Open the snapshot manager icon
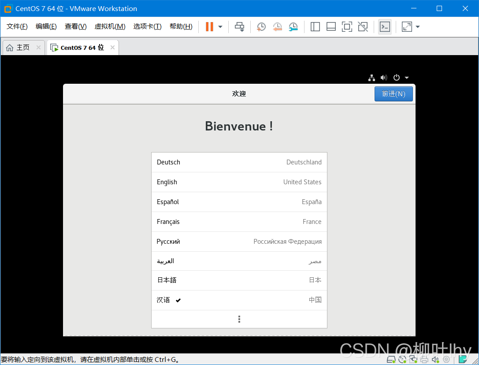This screenshot has width=479, height=365. click(x=293, y=26)
